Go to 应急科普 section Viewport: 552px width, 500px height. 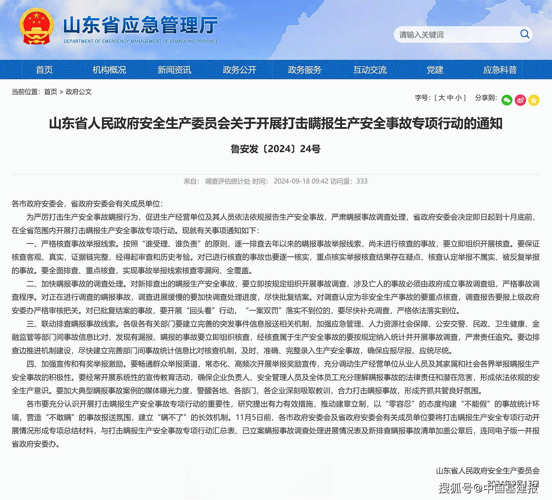pos(500,70)
